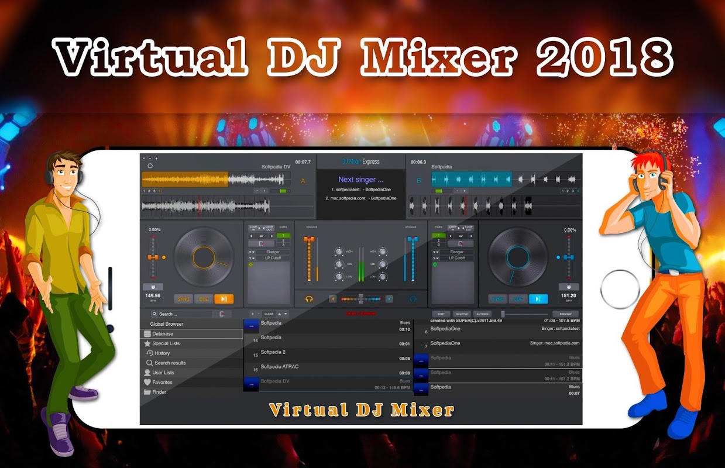Open X effect dropdown on deck B
The width and height of the screenshot is (725, 468).
436,252
